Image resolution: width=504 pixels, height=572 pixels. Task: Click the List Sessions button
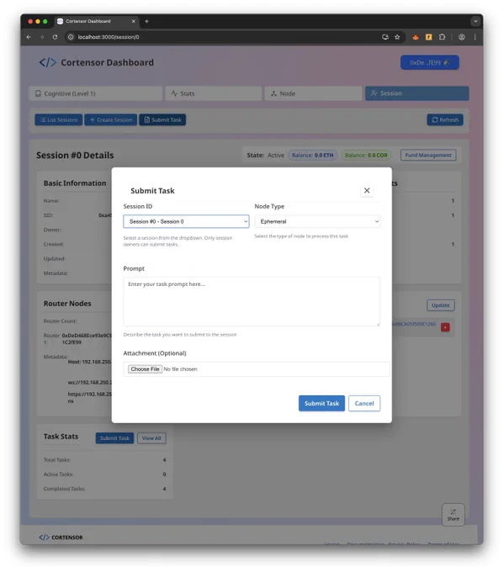59,119
